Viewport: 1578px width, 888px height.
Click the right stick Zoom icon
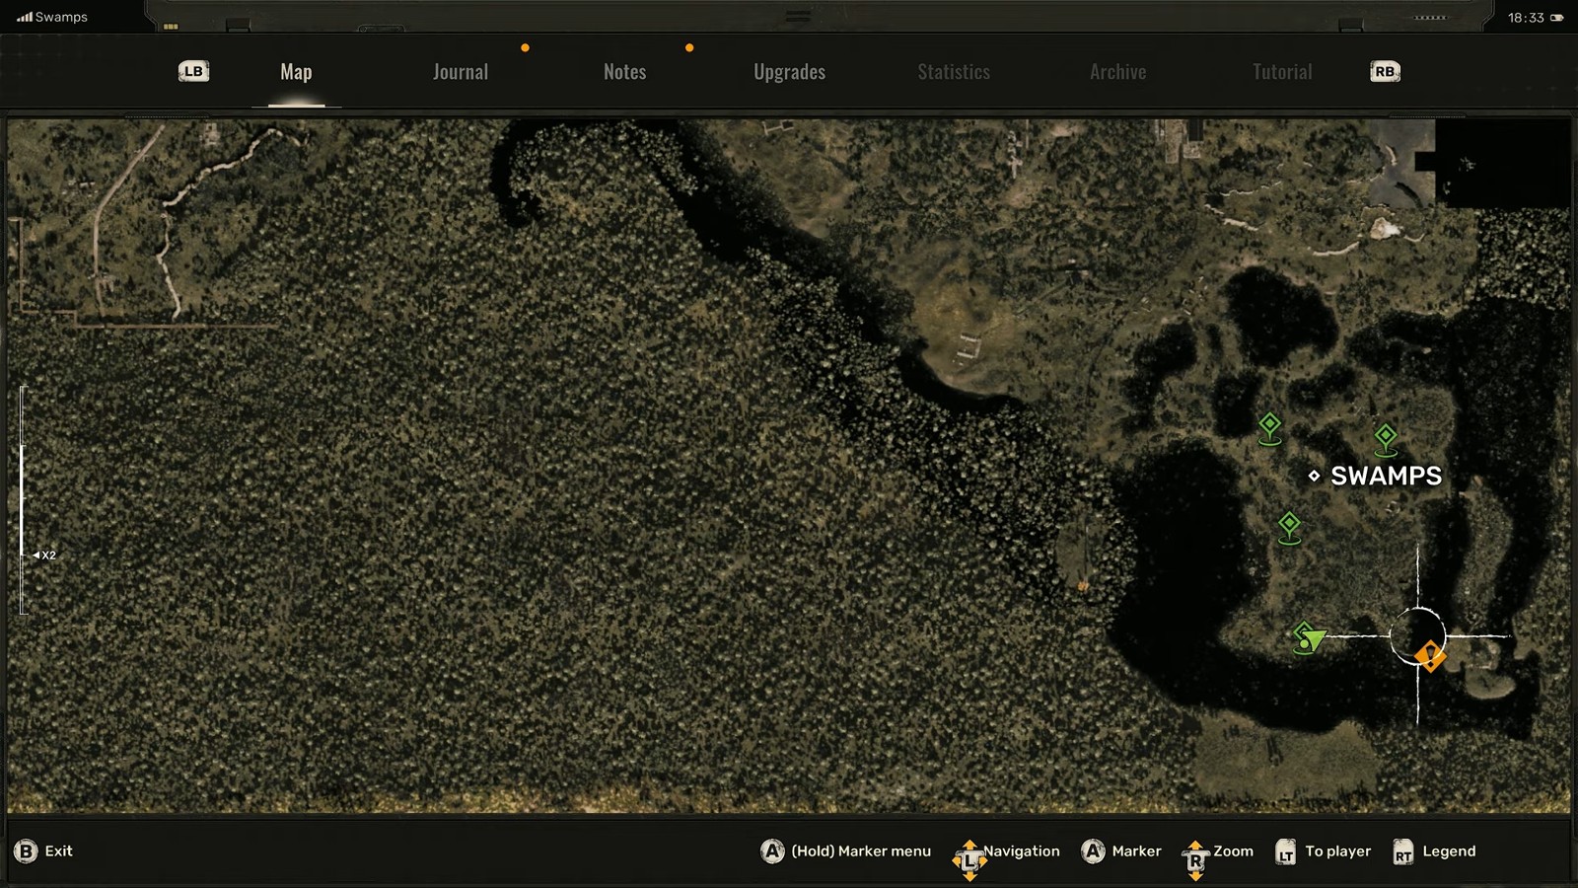pos(1195,860)
